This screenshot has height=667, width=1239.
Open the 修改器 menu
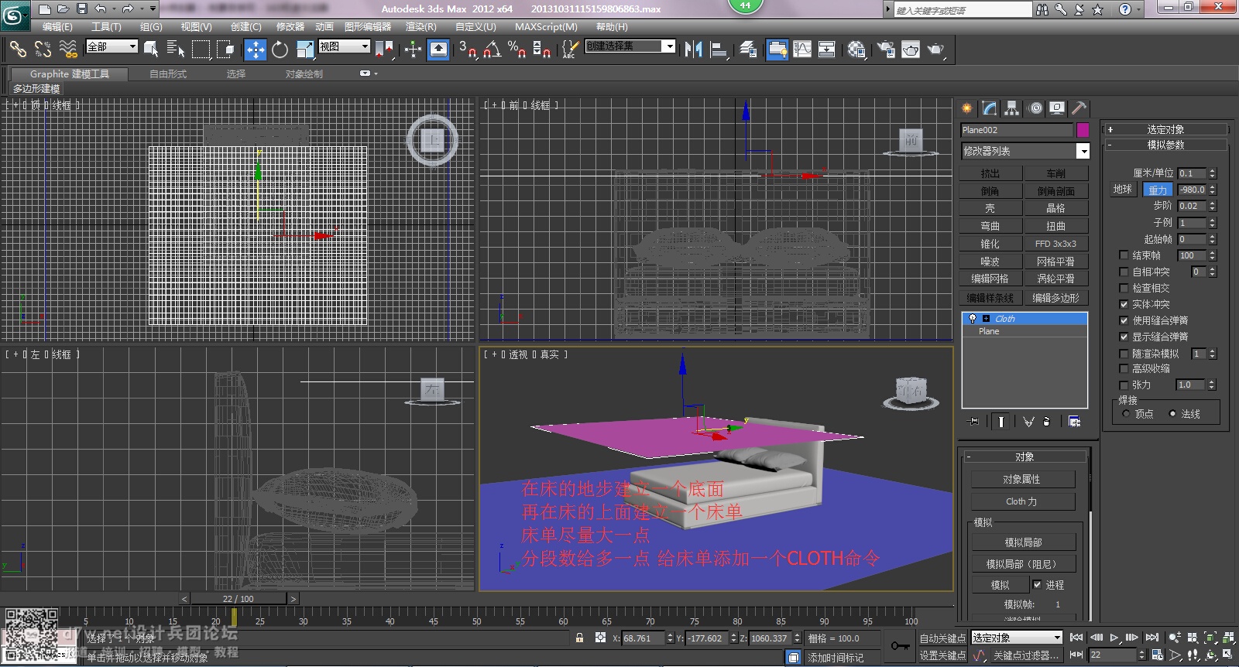(290, 26)
